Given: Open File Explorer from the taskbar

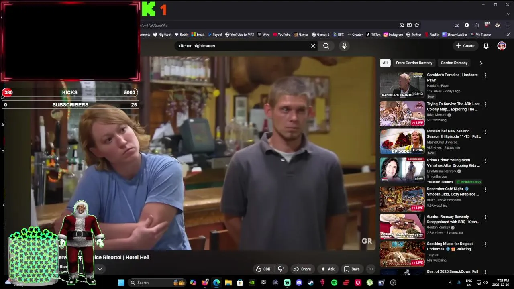Looking at the screenshot, I should click(x=228, y=283).
